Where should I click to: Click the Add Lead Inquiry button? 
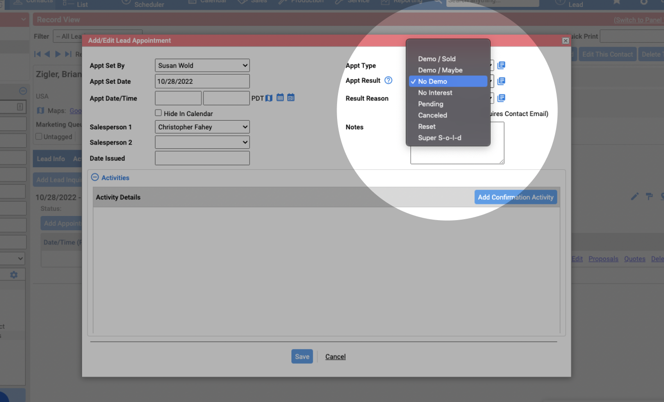58,180
